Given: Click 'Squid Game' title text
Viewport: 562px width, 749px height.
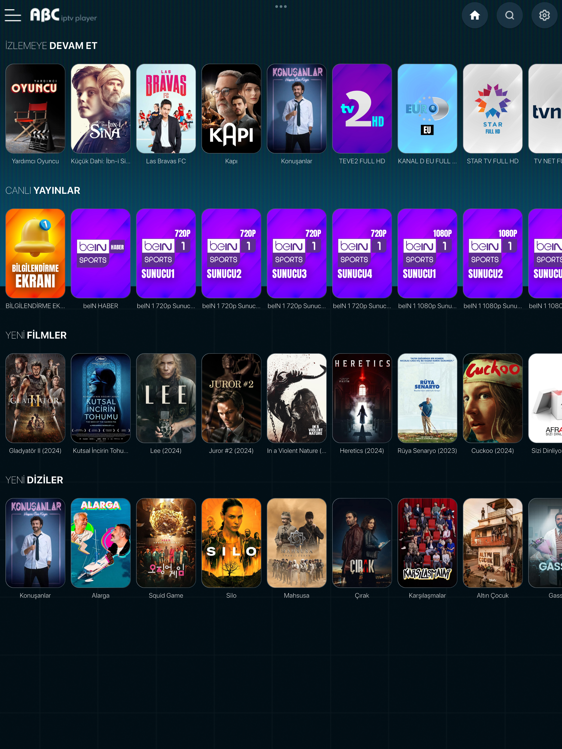Looking at the screenshot, I should point(166,595).
